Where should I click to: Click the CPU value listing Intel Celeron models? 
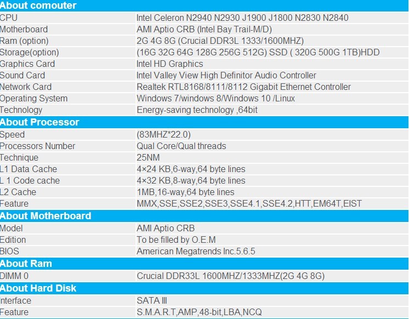242,18
